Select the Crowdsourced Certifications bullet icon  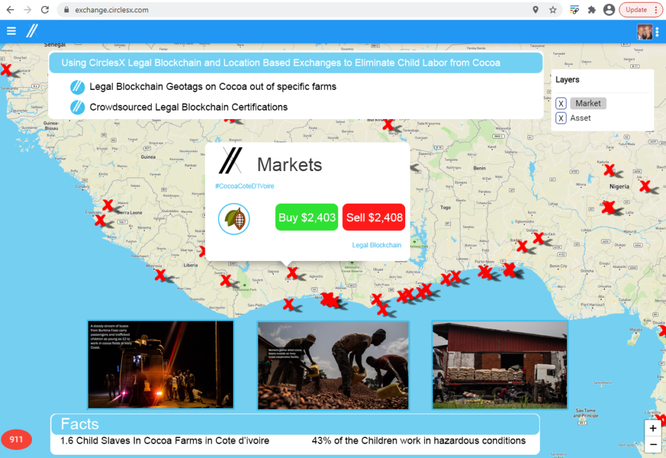77,107
